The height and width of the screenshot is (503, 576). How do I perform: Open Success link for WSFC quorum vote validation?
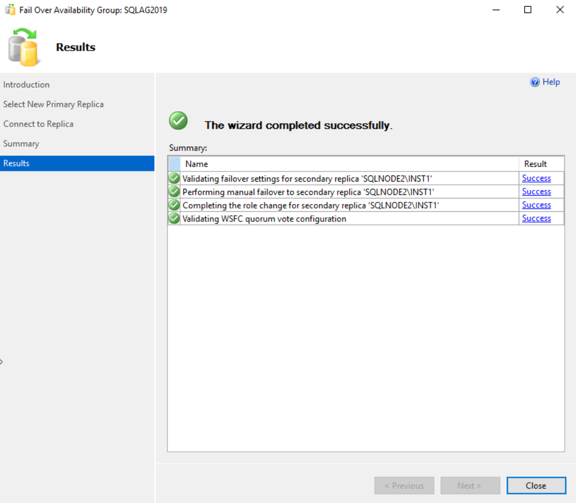point(536,219)
